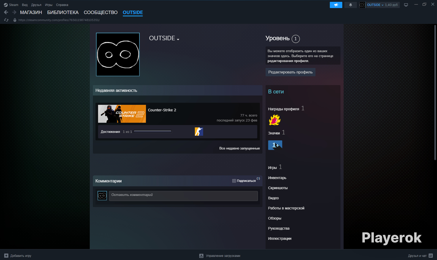437x260 pixels.
Task: Click in the Оставить комментарий field
Action: (183, 196)
